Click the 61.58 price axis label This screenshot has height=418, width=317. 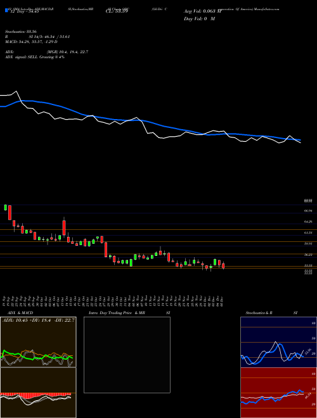(308, 232)
